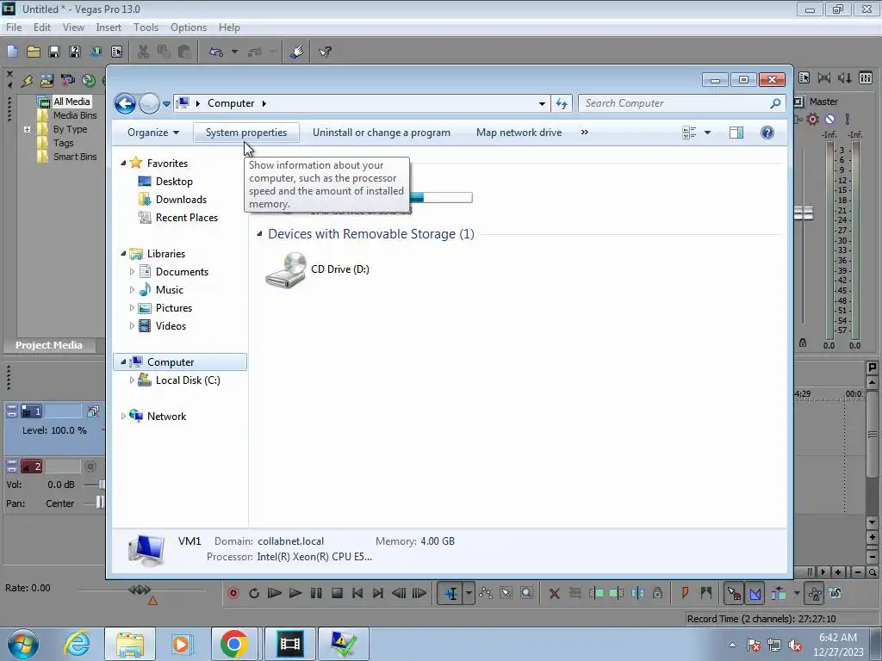
Task: Create a new project in Vegas toolbar
Action: [x=12, y=52]
